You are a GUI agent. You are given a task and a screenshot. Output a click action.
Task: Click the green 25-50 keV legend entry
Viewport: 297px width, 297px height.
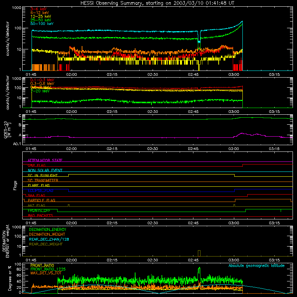pyautogui.click(x=41, y=20)
